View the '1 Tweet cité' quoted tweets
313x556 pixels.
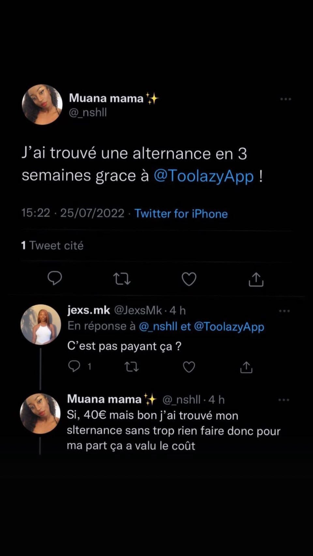(x=52, y=245)
